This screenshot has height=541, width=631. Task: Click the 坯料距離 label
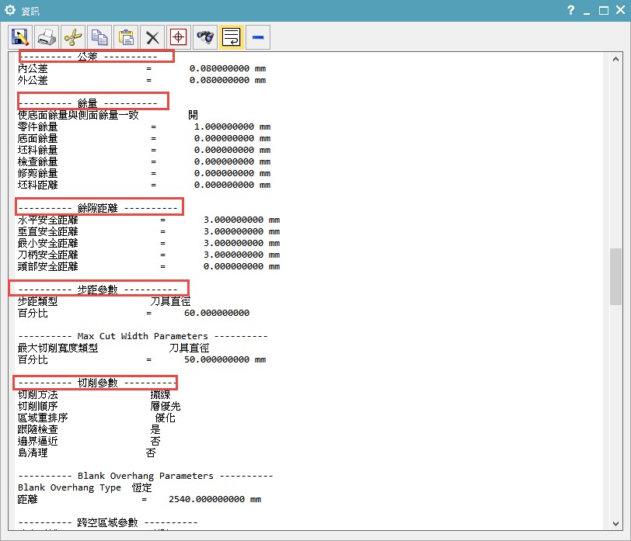click(38, 185)
